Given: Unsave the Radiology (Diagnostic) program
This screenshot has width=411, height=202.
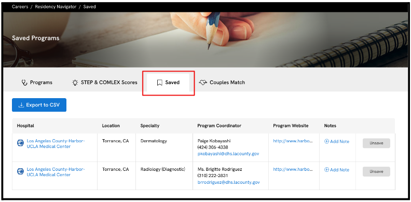Looking at the screenshot, I should pyautogui.click(x=376, y=171).
